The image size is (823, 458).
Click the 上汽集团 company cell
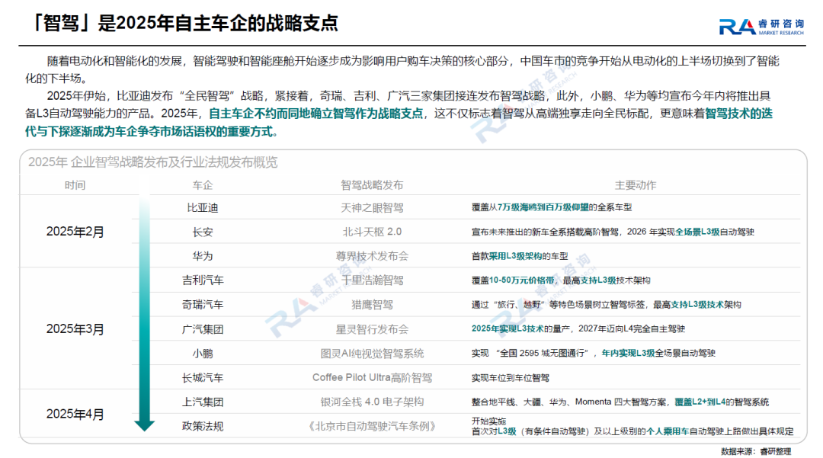click(x=203, y=402)
